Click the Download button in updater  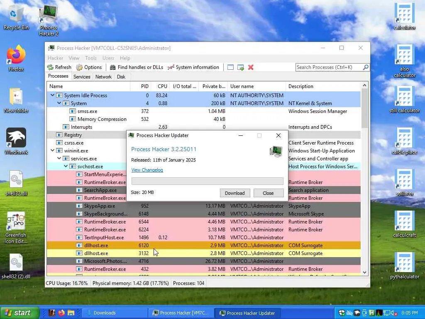[x=235, y=193]
